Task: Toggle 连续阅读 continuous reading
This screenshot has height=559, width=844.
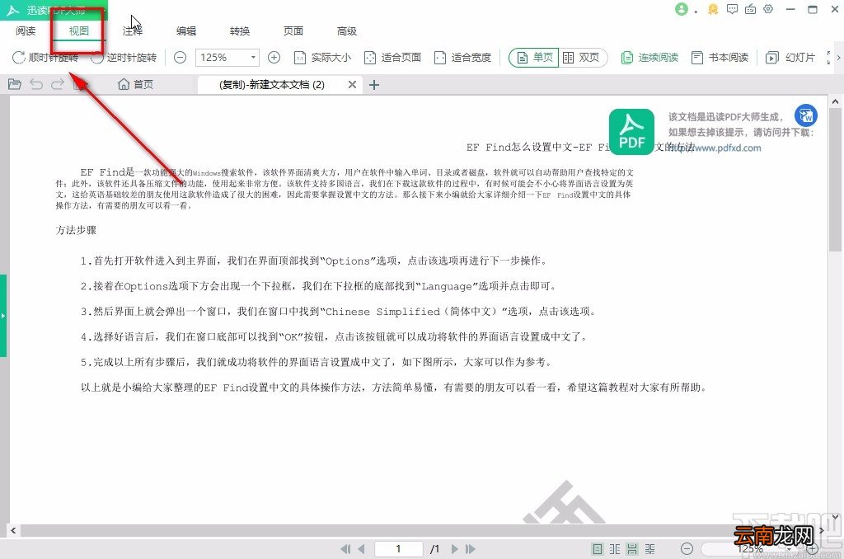Action: coord(649,57)
